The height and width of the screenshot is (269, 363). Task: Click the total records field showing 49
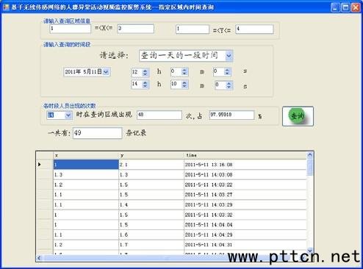click(x=97, y=133)
